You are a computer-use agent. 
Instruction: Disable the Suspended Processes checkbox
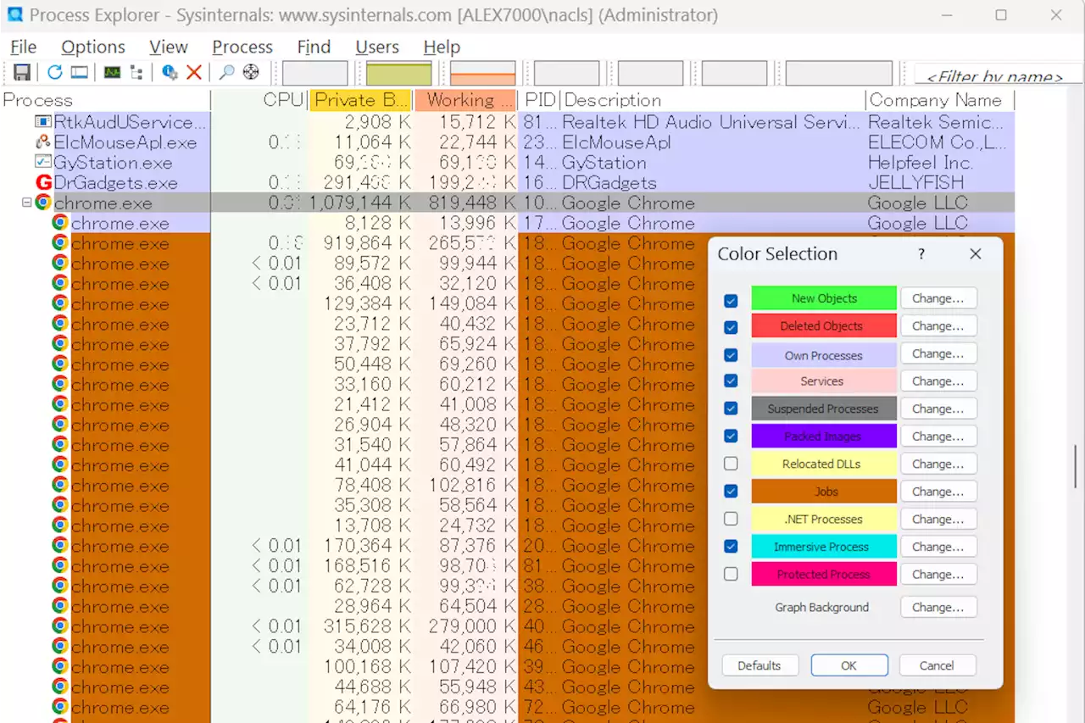732,409
